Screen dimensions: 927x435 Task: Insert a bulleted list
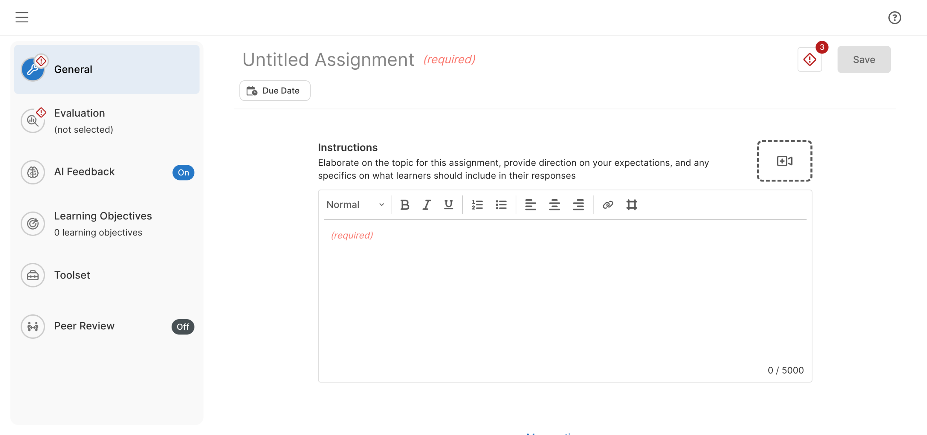pos(501,205)
